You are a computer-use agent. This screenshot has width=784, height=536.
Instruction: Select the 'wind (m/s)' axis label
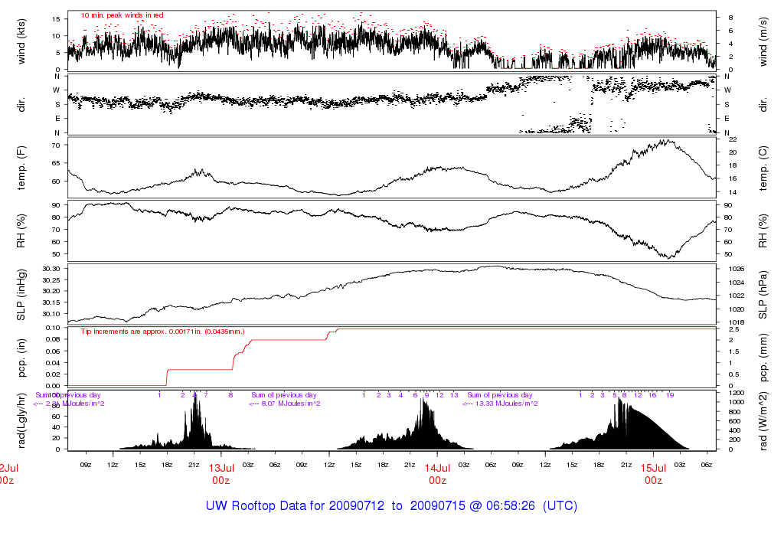763,41
